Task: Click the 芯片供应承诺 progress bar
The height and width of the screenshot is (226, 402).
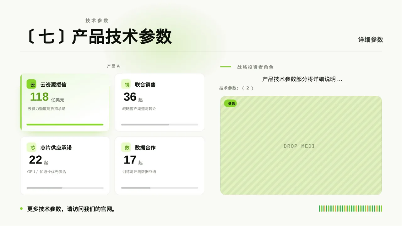Action: 65,188
